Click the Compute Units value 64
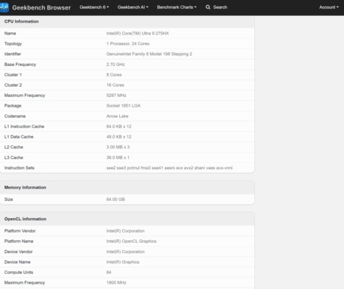This screenshot has width=344, height=289. point(109,272)
